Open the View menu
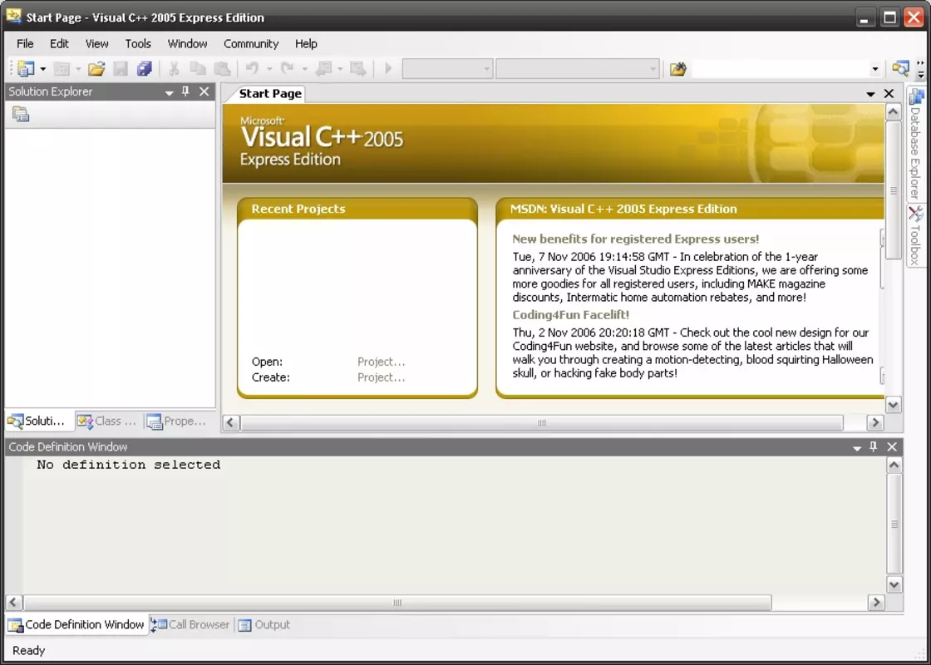This screenshot has width=931, height=665. click(x=96, y=43)
